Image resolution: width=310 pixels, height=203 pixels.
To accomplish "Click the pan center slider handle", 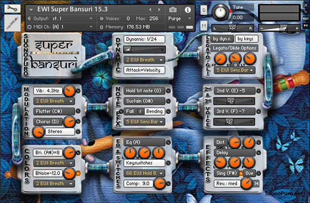I will click(x=232, y=28).
